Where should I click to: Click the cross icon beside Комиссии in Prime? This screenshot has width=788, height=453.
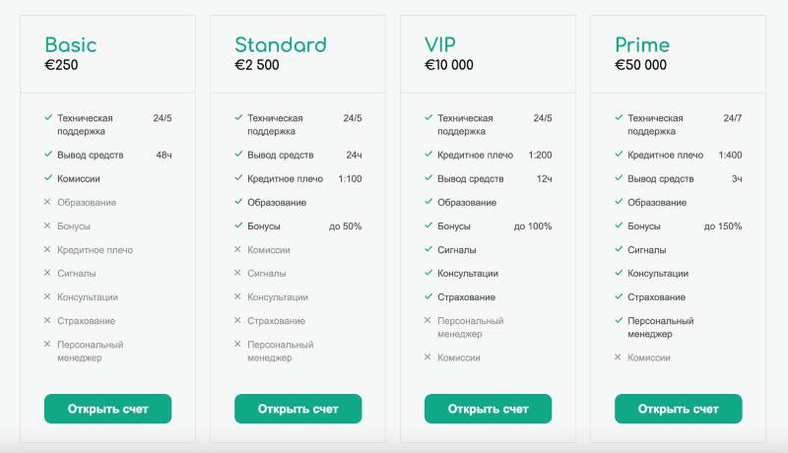pos(618,357)
